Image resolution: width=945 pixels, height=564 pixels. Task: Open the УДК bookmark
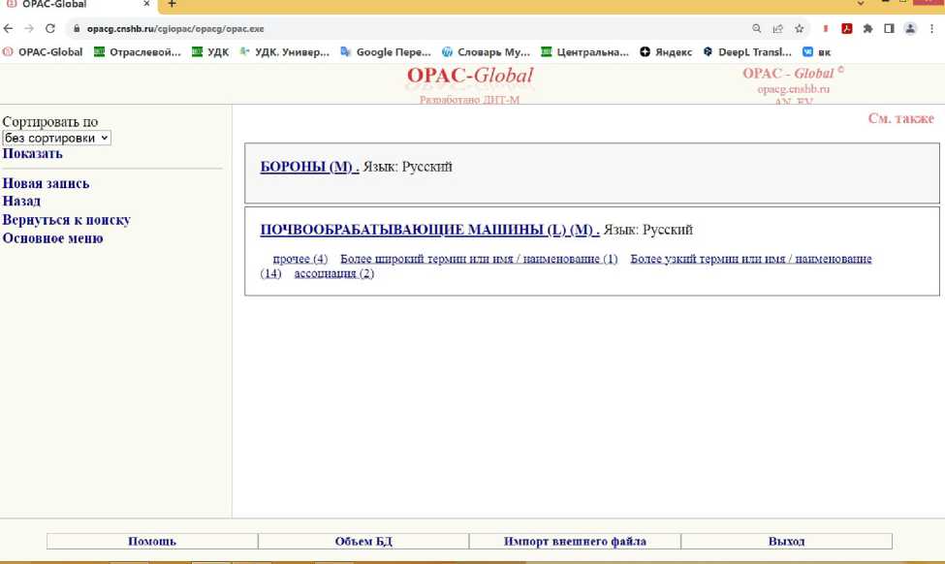210,51
